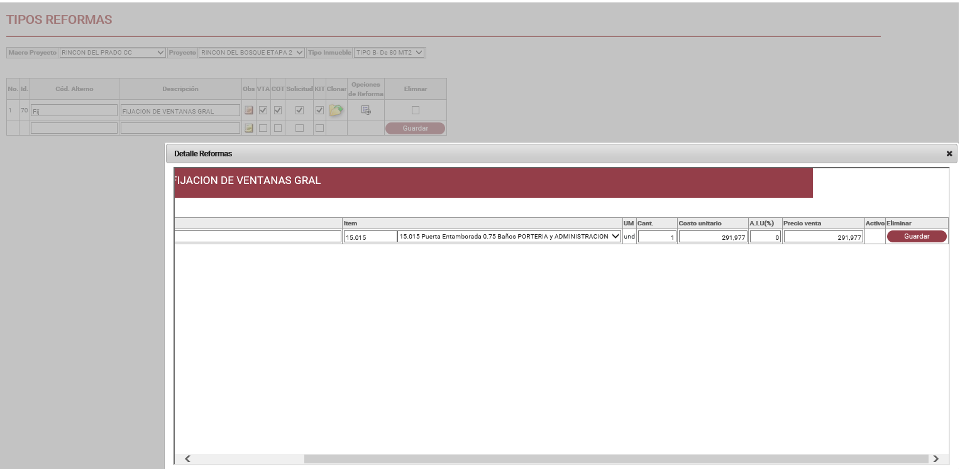The height and width of the screenshot is (469, 960).
Task: Click the empty Descripción field in new row
Action: click(x=180, y=128)
